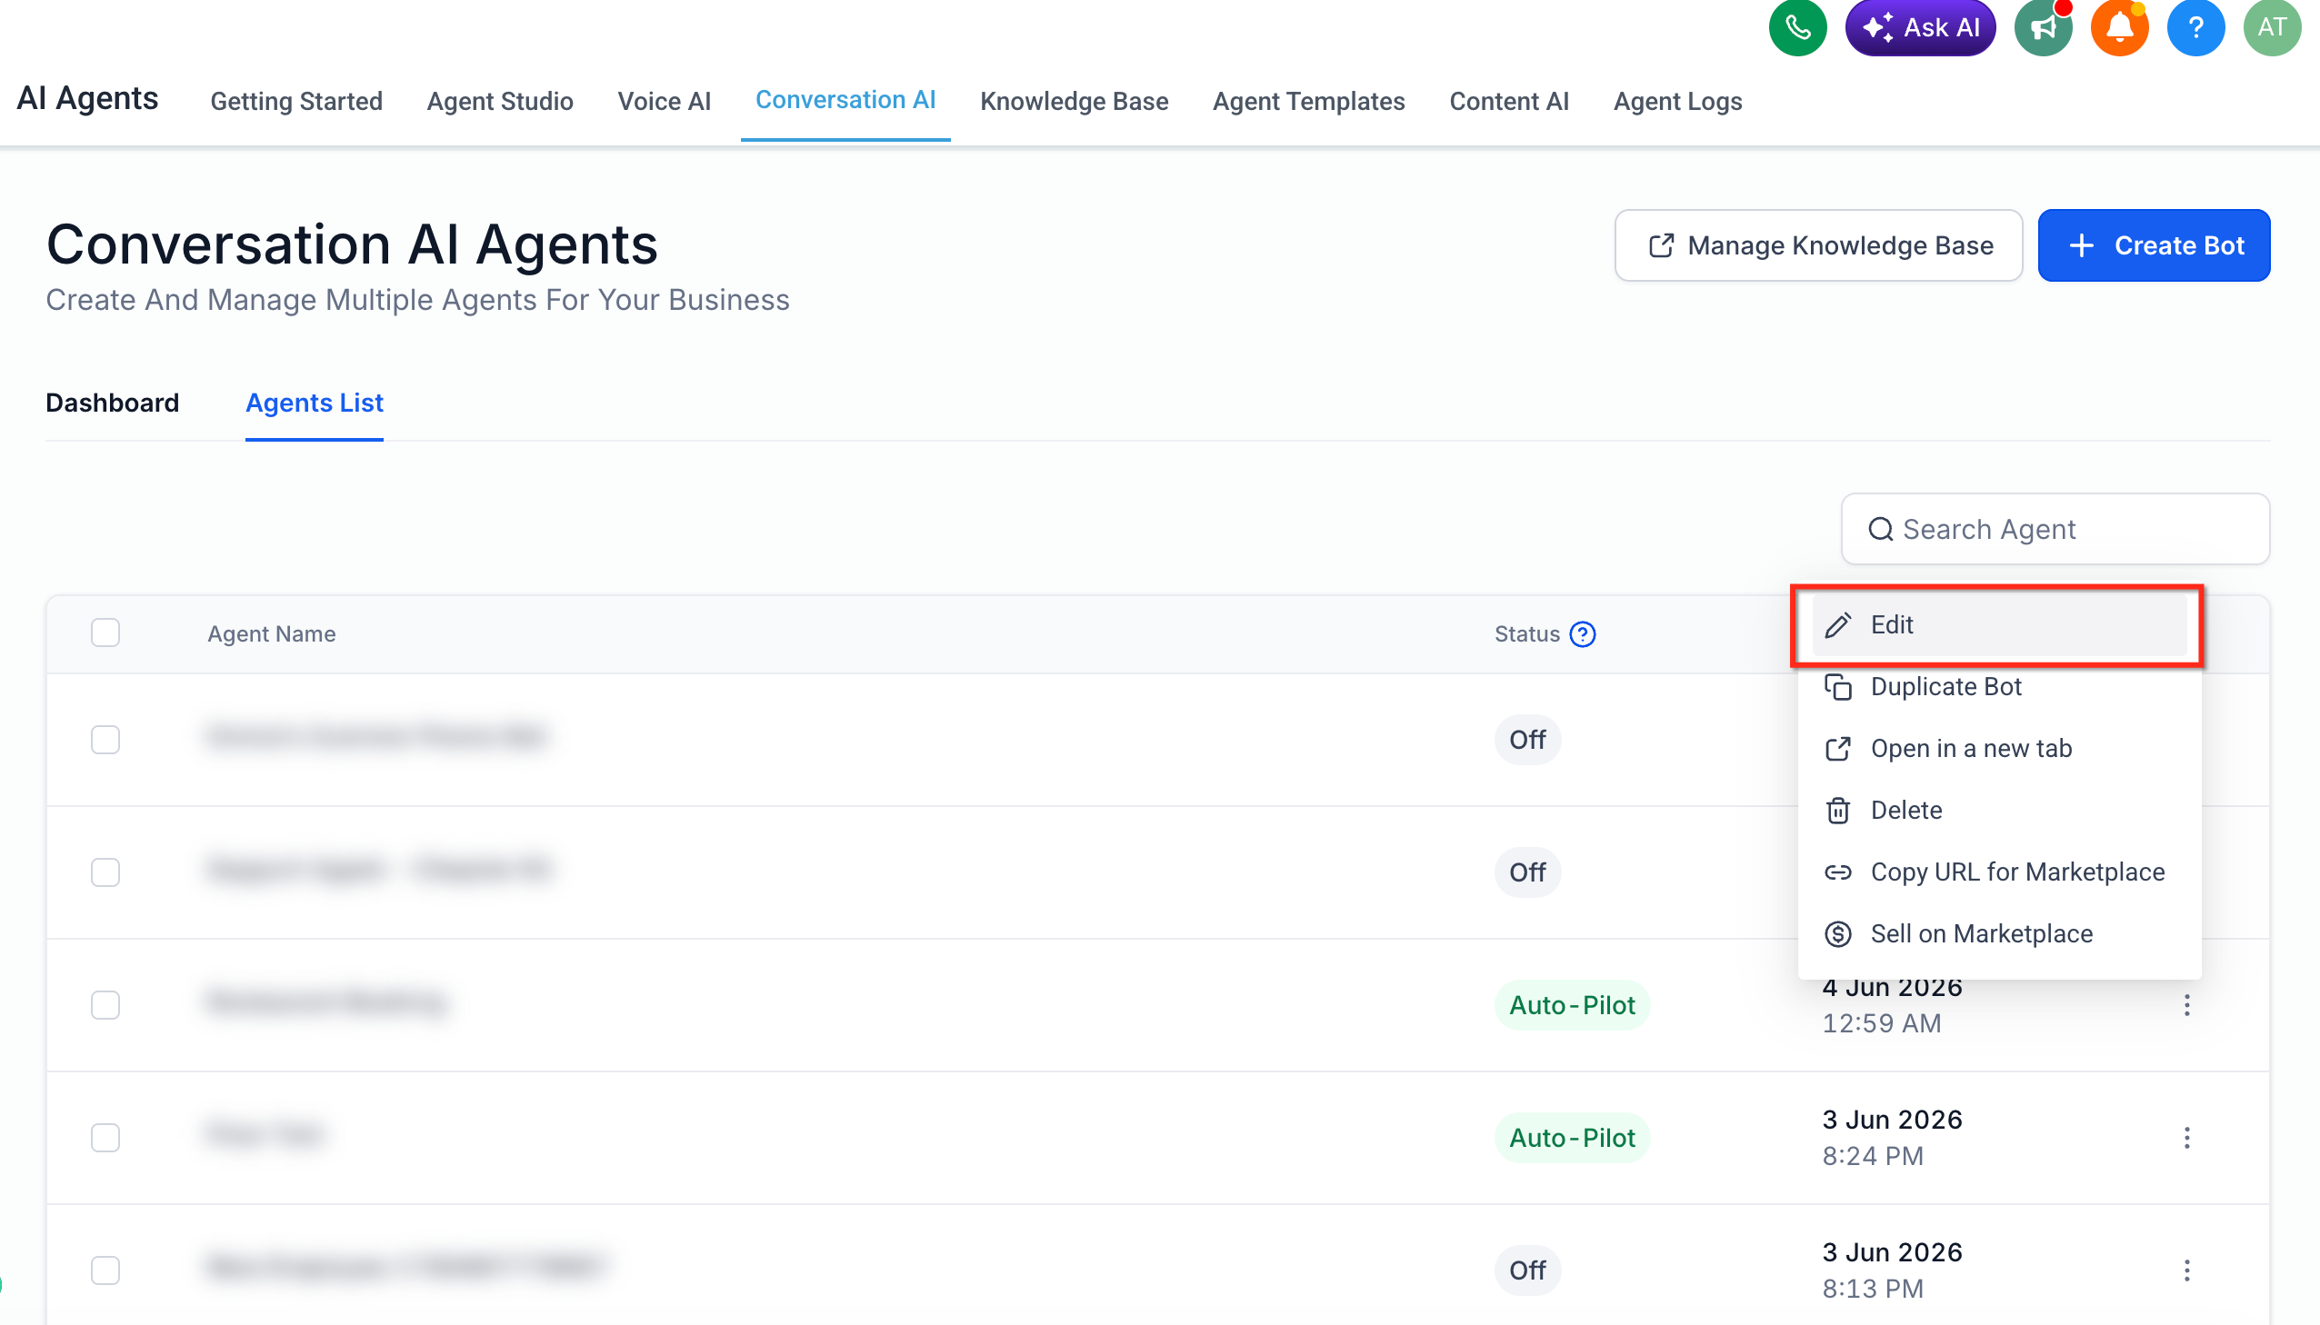Open the notifications bell
2320x1325 pixels.
[x=2119, y=27]
